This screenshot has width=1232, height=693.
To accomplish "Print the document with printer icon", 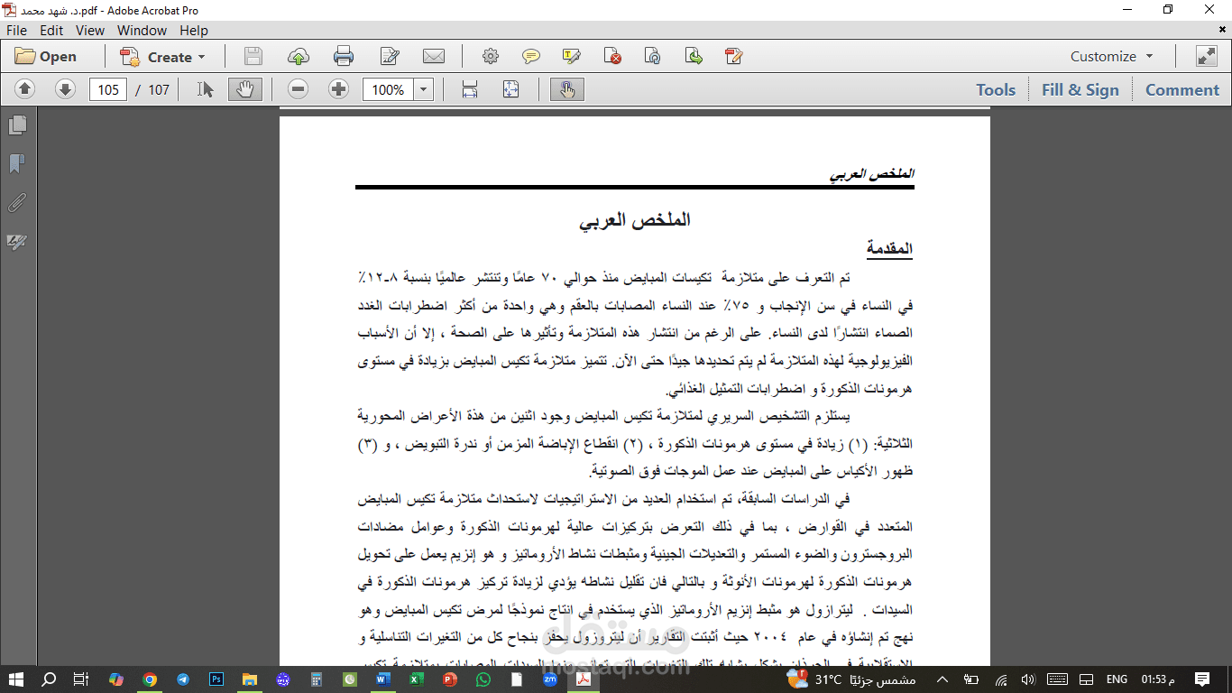I will tap(344, 57).
